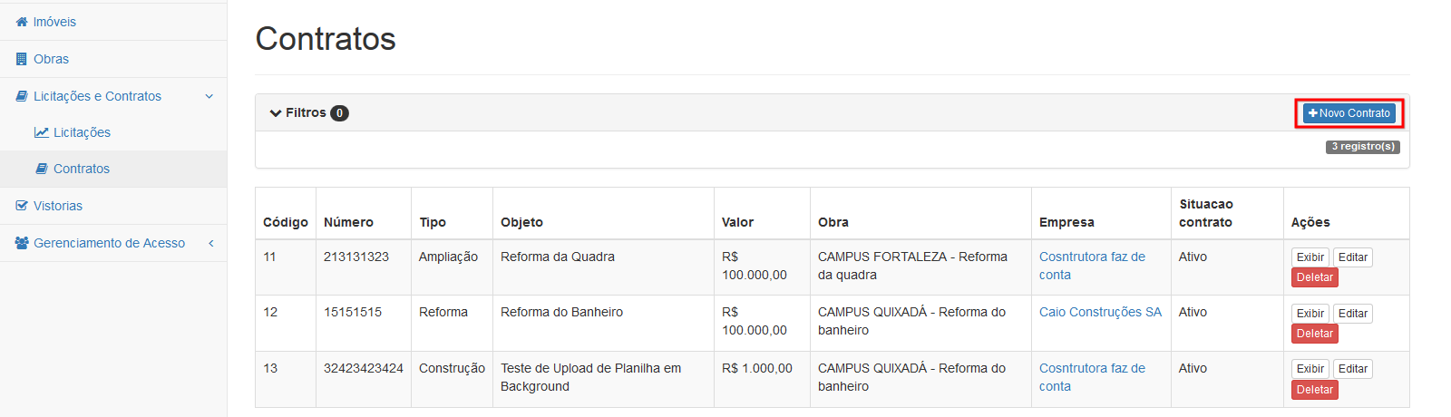Click the check-square icon beside Vistorias
This screenshot has width=1451, height=417.
tap(22, 206)
